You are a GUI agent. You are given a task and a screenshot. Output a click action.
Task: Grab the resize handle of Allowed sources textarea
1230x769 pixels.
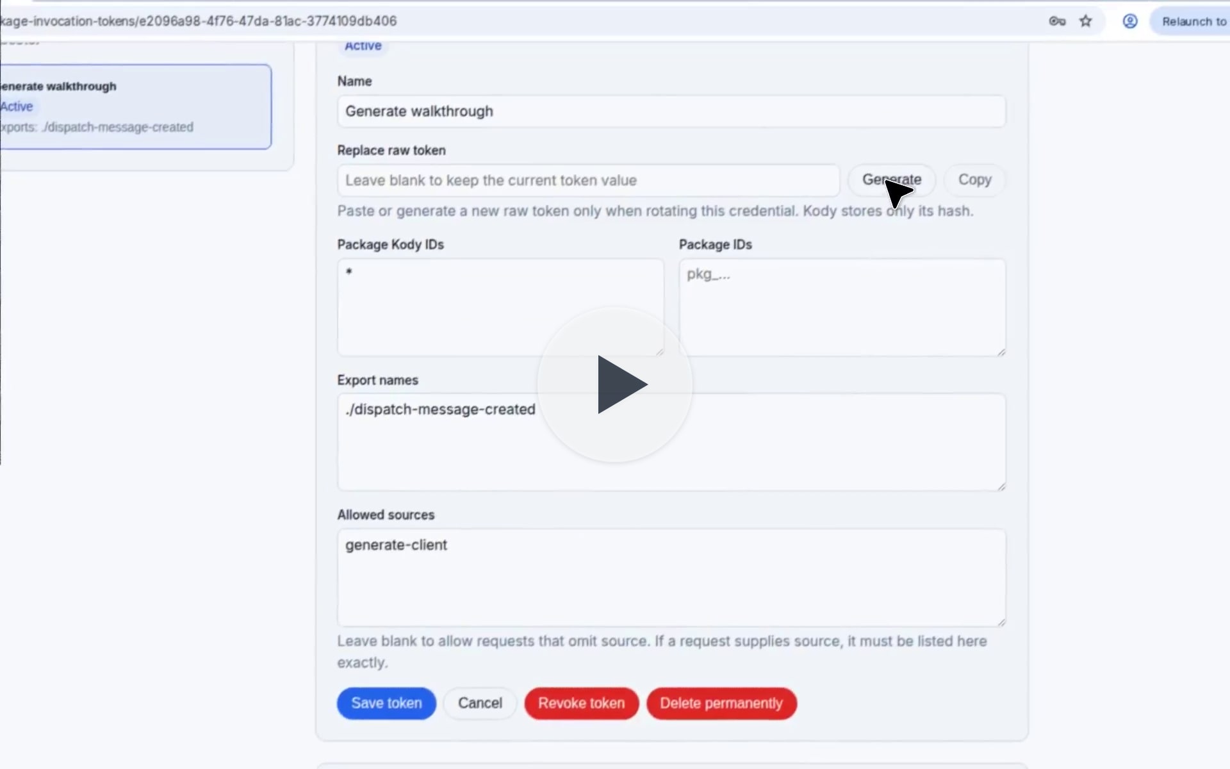[1001, 622]
